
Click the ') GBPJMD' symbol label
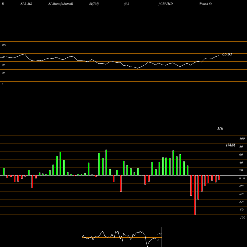point(165,4)
